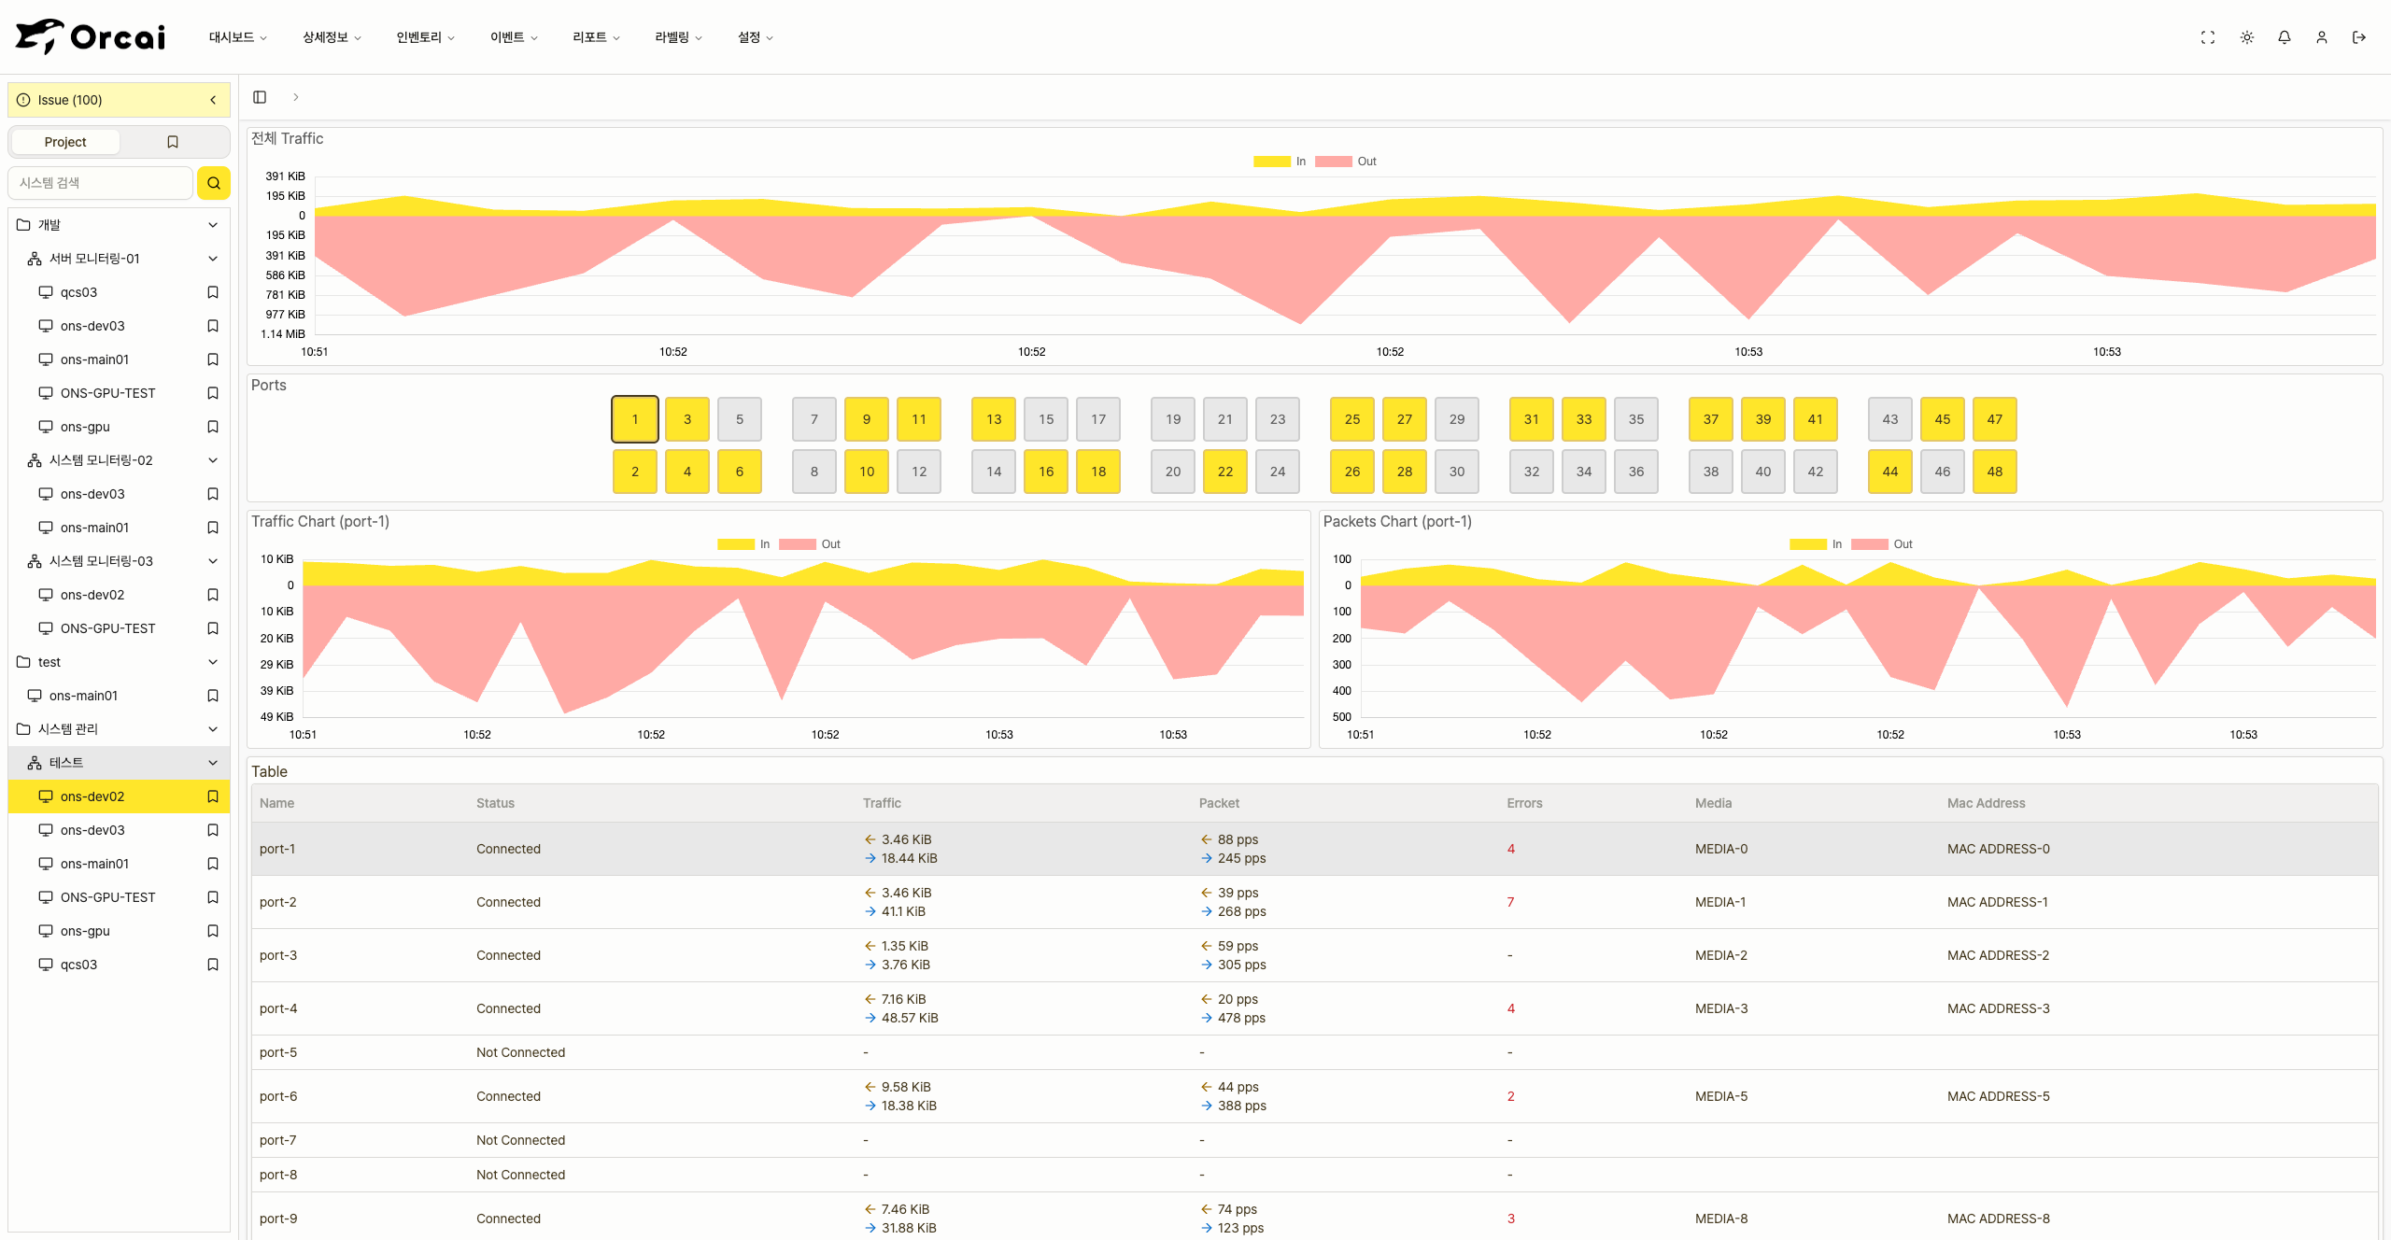Toggle the sidebar panel layout icon

pos(260,97)
